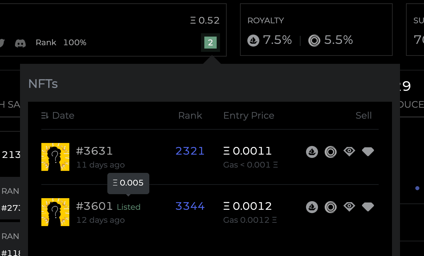Click the green Listed label on #3601
Screen dimensions: 424x256
click(129, 207)
